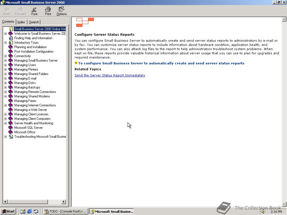Open the Options toolbar menu
The height and width of the screenshot is (215, 287).
(61, 11)
